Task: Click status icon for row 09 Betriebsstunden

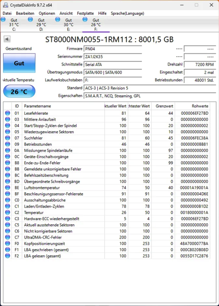Action: coord(8,144)
